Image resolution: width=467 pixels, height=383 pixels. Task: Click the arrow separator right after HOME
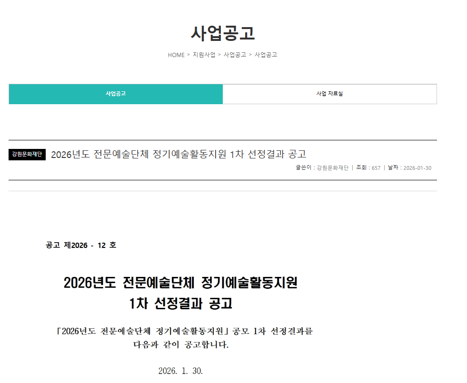[x=189, y=55]
